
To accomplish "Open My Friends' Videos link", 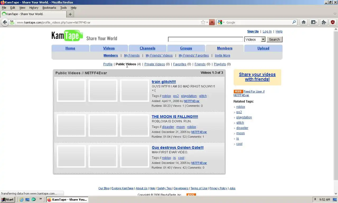I will (x=159, y=56).
